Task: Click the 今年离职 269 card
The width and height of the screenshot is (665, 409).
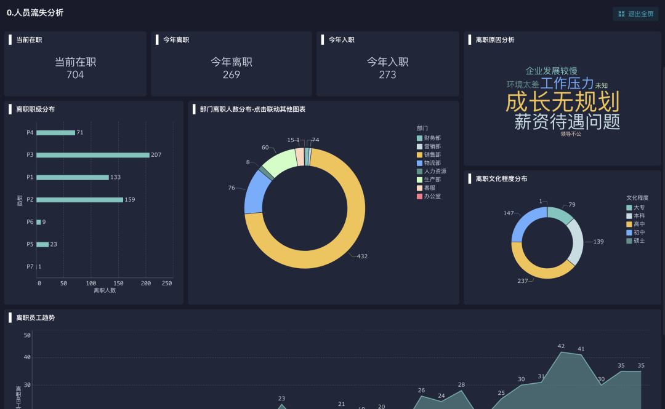Action: (x=231, y=68)
